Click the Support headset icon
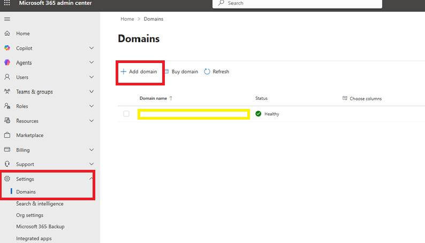The image size is (425, 243). tap(7, 164)
